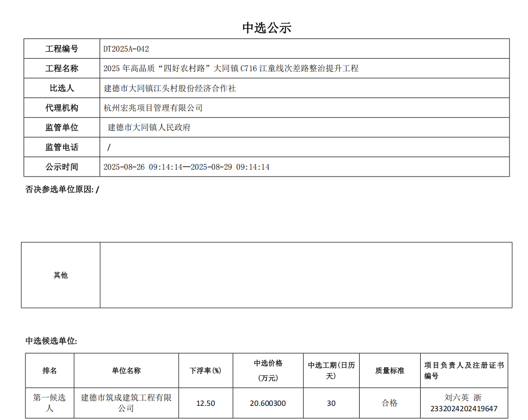
Task: Click project number DT2025A-042
Action: pos(126,49)
